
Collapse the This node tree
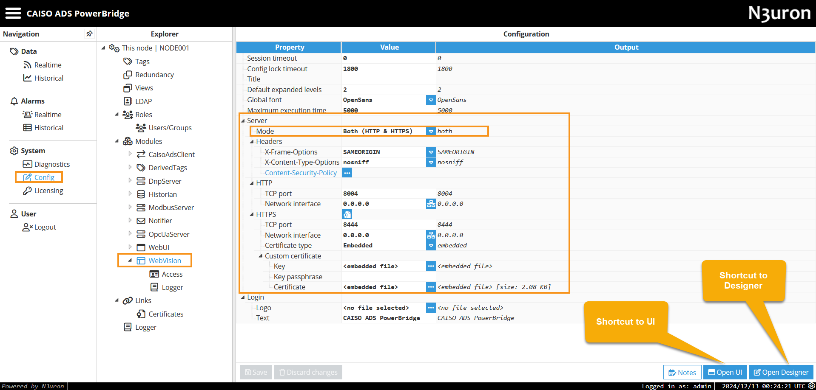point(103,48)
